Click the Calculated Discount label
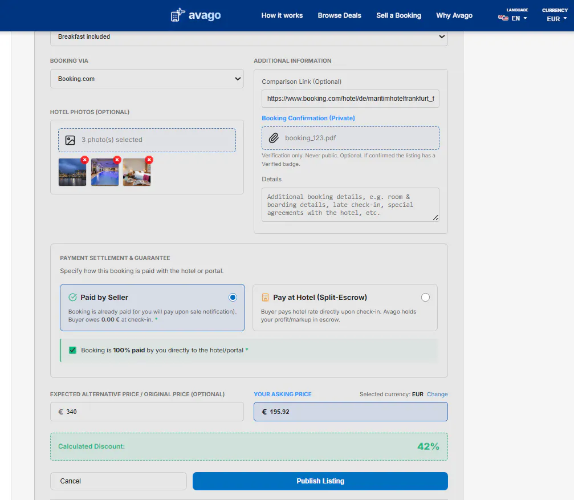Screen dimensions: 574x500 [92, 446]
